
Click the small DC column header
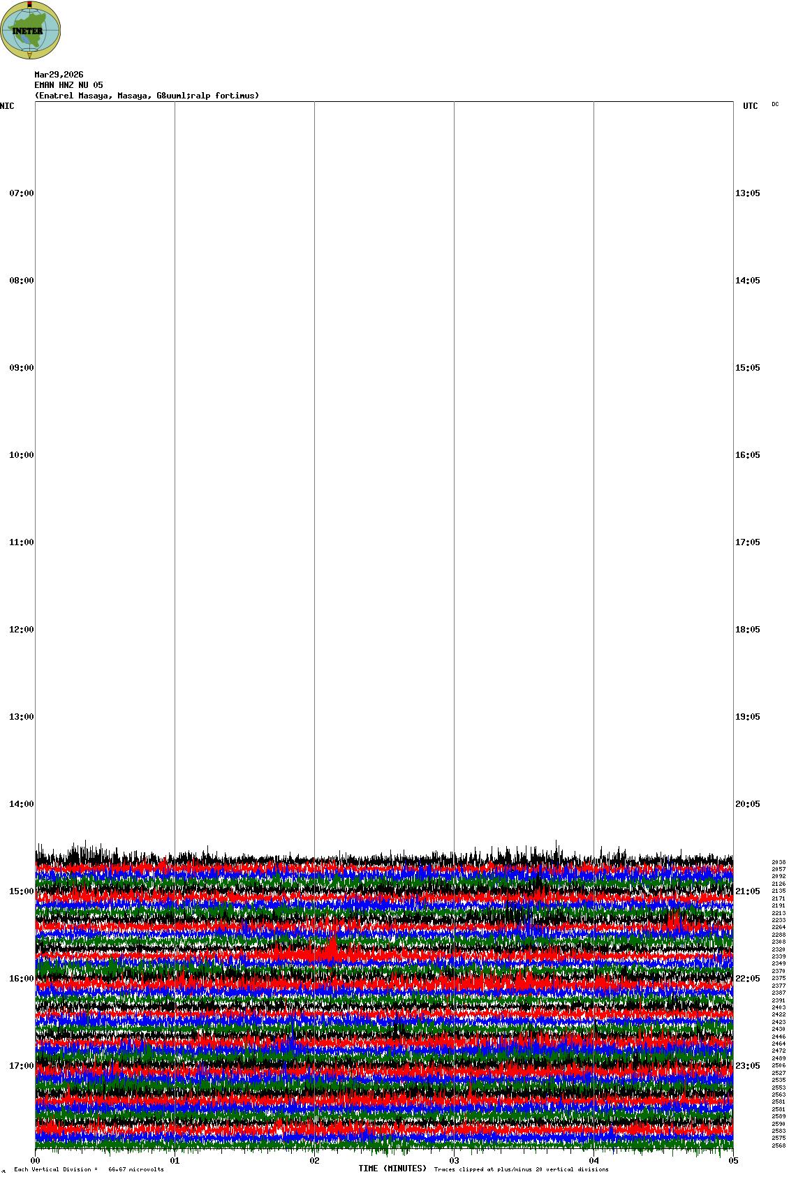point(775,105)
